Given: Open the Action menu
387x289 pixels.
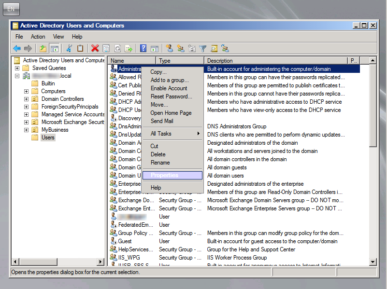Looking at the screenshot, I should coord(38,37).
